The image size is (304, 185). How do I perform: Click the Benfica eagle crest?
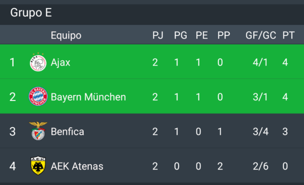38,131
